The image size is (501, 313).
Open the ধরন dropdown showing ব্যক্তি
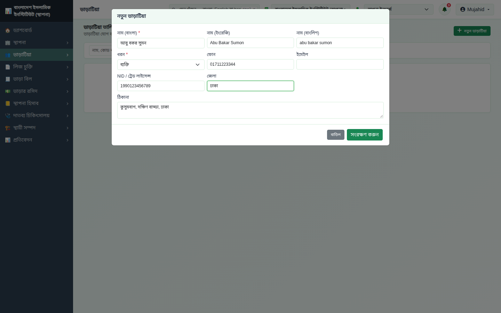point(161,65)
